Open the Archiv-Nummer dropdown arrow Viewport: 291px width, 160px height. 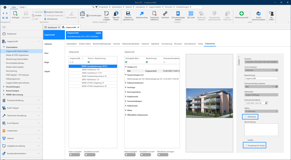tap(273, 70)
